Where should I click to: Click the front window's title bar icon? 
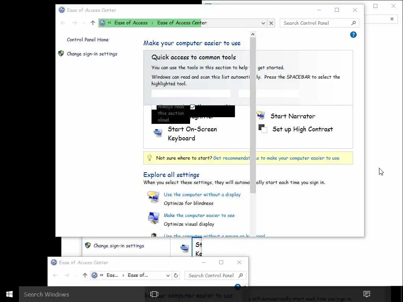[x=62, y=10]
